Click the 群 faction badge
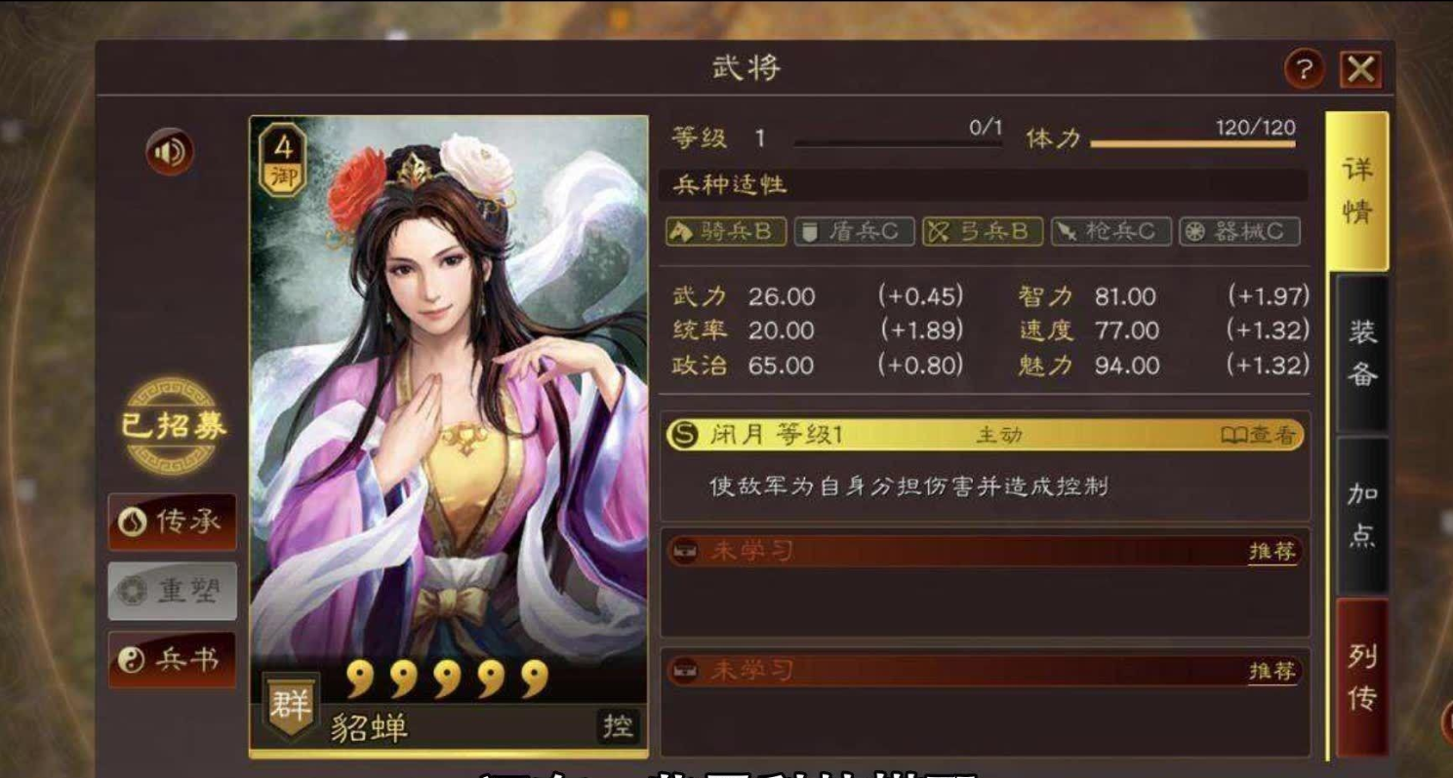 pos(291,705)
